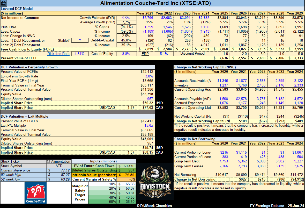This screenshot has height=208, width=305.
Task: Select Terminal Value $63,117 cell
Action: tap(147, 85)
